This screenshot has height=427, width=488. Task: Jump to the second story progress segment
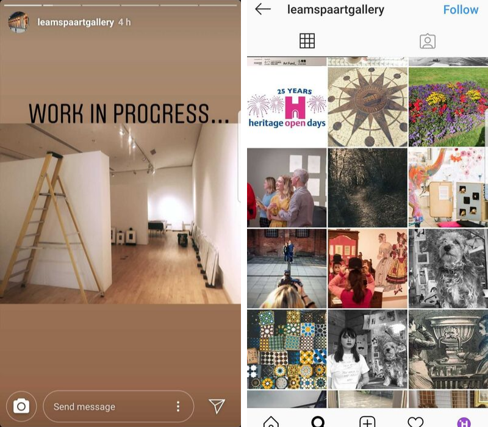(x=62, y=5)
